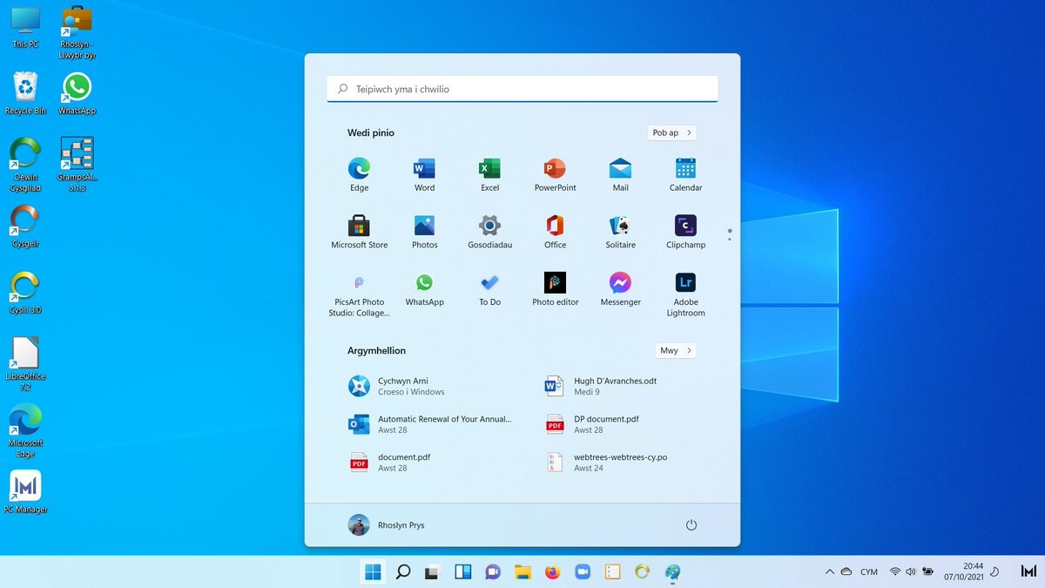
Task: Switch the CYM input language indicator
Action: pyautogui.click(x=868, y=572)
